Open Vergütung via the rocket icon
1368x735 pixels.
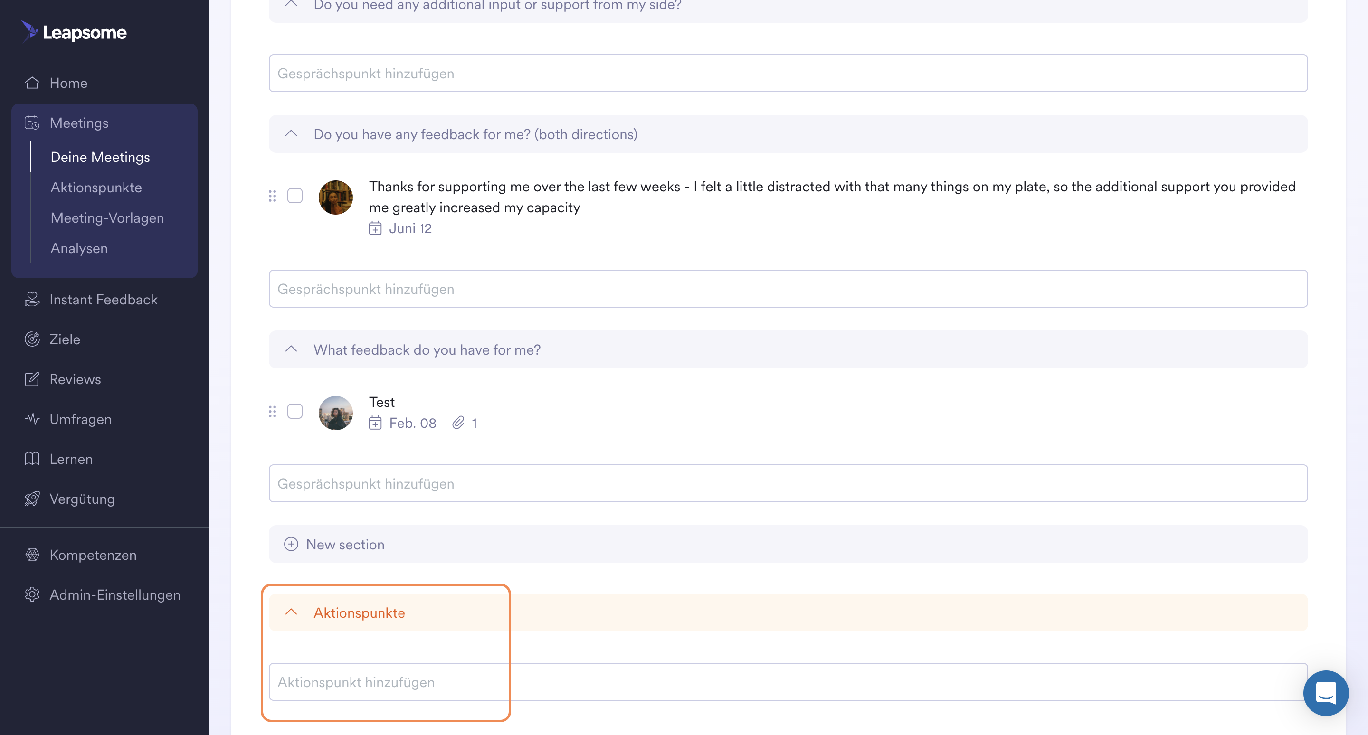[32, 499]
